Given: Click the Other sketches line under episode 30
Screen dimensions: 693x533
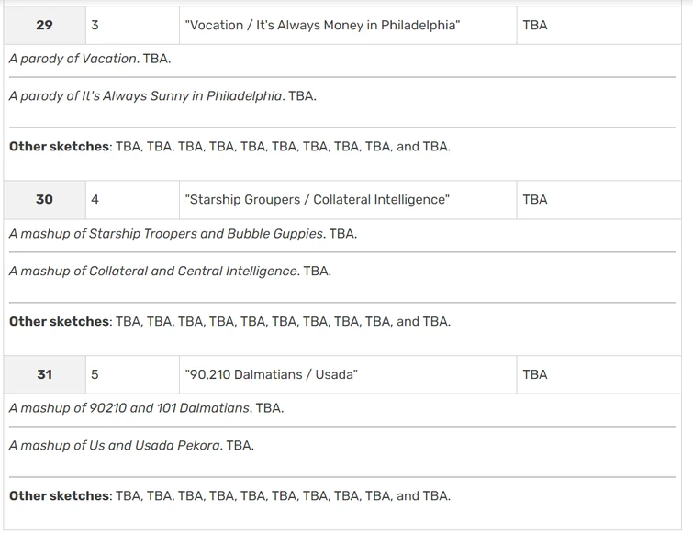Looking at the screenshot, I should point(229,321).
